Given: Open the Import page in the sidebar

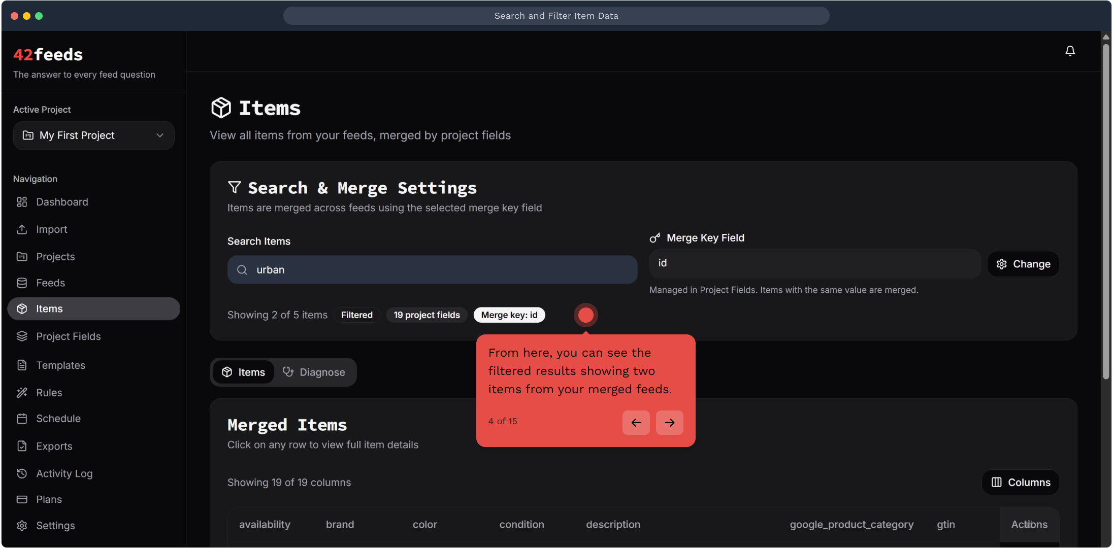Looking at the screenshot, I should (x=51, y=229).
